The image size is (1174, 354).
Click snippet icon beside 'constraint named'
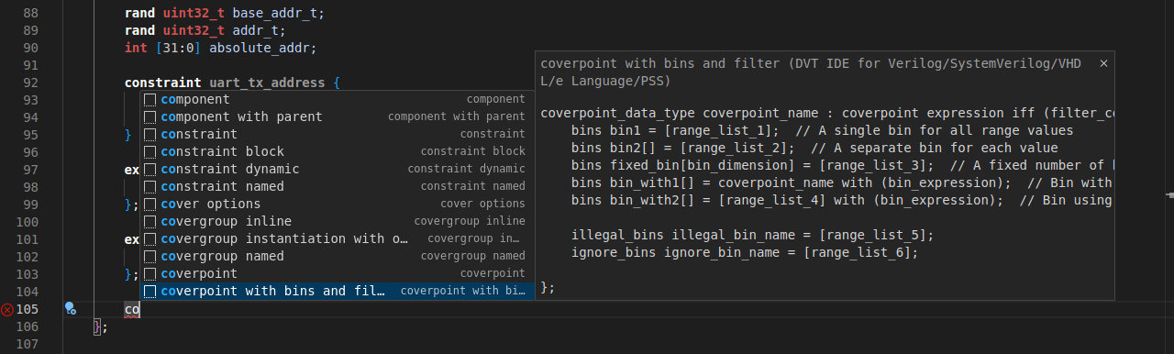pyautogui.click(x=150, y=186)
